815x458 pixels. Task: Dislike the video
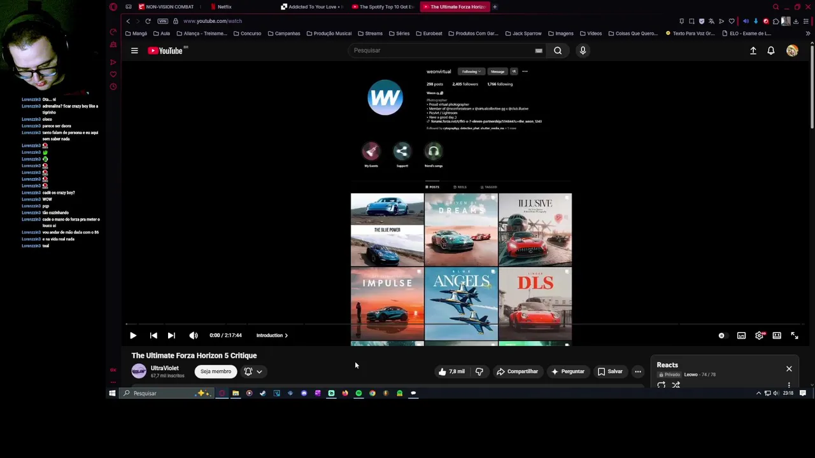click(x=479, y=371)
